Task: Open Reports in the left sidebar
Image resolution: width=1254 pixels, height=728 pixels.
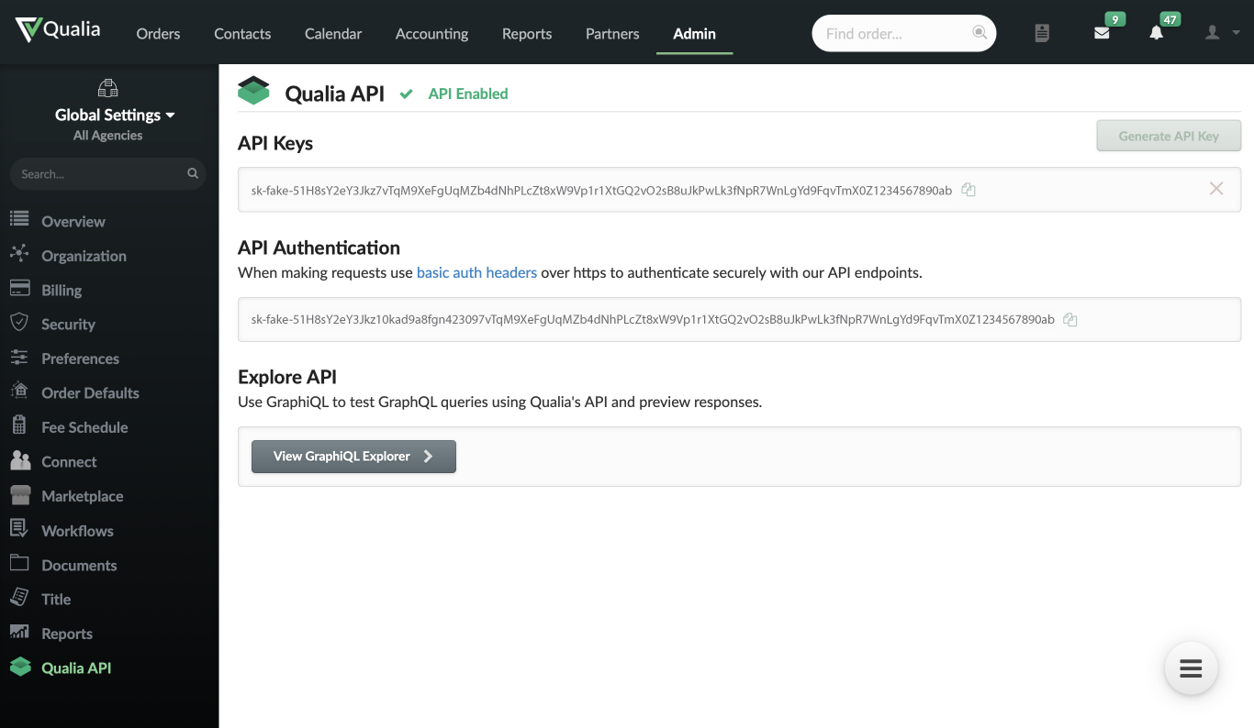Action: 67,634
